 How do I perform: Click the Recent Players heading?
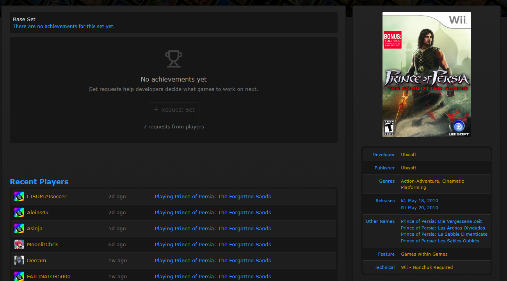(39, 181)
